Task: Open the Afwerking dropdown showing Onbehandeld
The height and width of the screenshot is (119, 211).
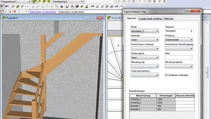Action: tap(179, 40)
